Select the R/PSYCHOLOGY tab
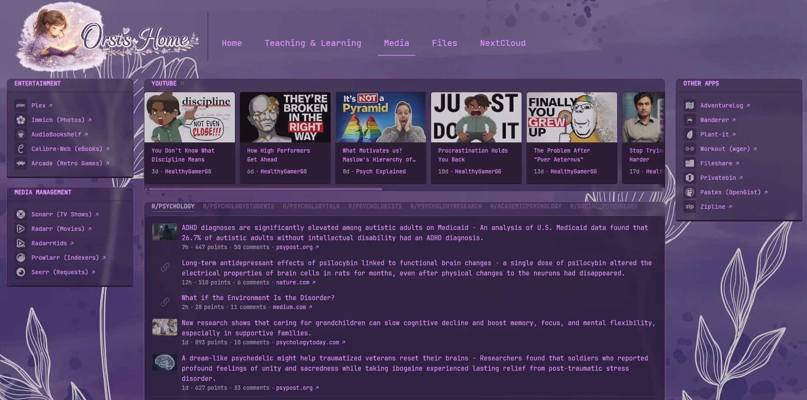Screen dimensions: 807x400 point(173,206)
